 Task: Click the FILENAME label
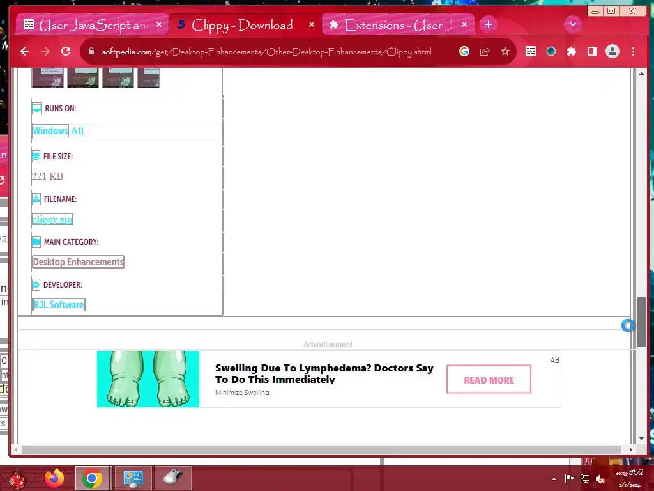[x=60, y=199]
